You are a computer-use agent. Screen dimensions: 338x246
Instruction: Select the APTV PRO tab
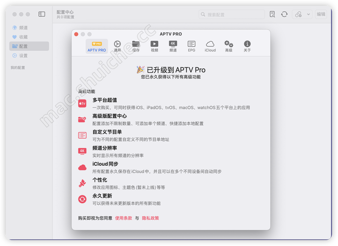(x=96, y=46)
